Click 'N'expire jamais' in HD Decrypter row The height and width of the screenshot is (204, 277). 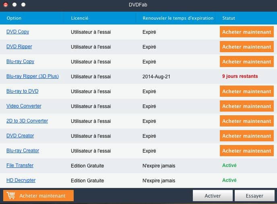pos(159,181)
